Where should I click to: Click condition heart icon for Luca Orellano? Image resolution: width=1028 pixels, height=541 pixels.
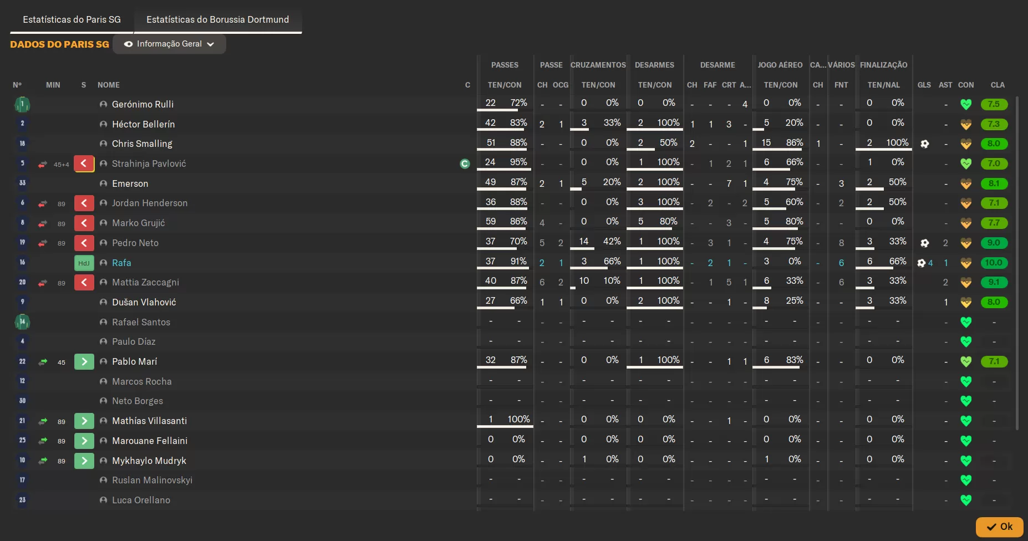966,500
